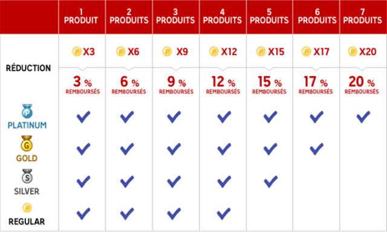This screenshot has width=387, height=232.
Task: Click the Silver medal icon
Action: coord(27,176)
